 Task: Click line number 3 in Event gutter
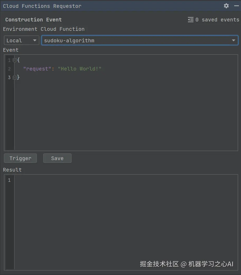[9, 77]
